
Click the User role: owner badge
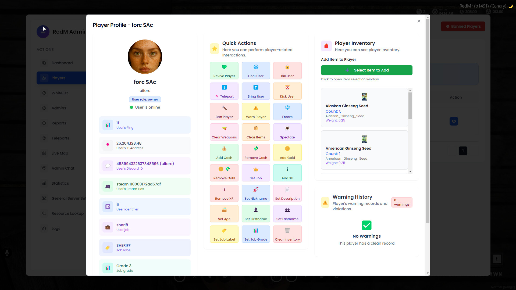pyautogui.click(x=145, y=99)
